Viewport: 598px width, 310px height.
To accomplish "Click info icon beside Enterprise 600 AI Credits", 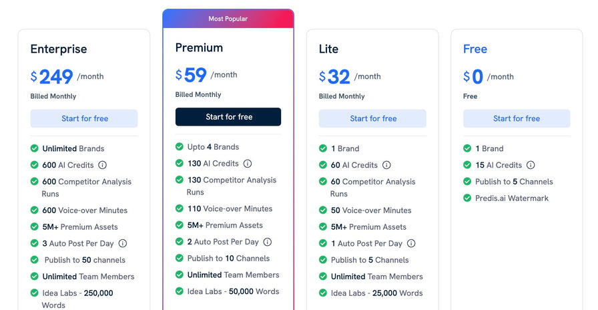I will 103,165.
